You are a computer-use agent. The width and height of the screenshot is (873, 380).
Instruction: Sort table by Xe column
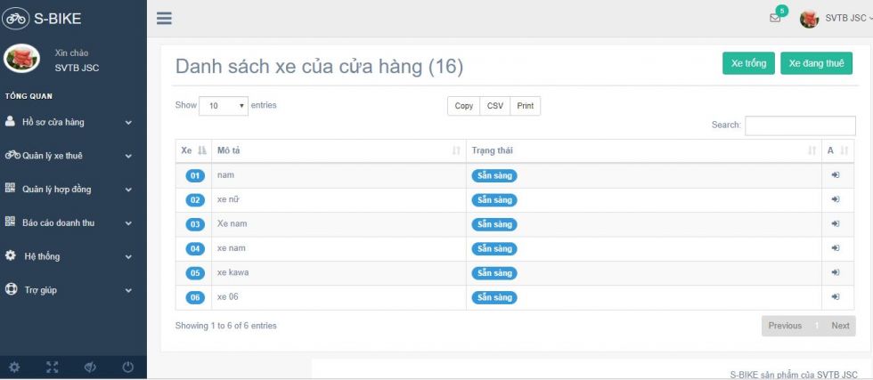[x=193, y=150]
